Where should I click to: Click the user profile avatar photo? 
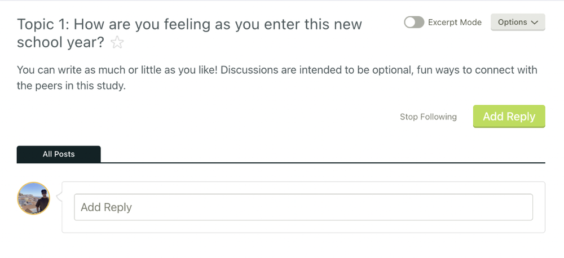[x=34, y=198]
